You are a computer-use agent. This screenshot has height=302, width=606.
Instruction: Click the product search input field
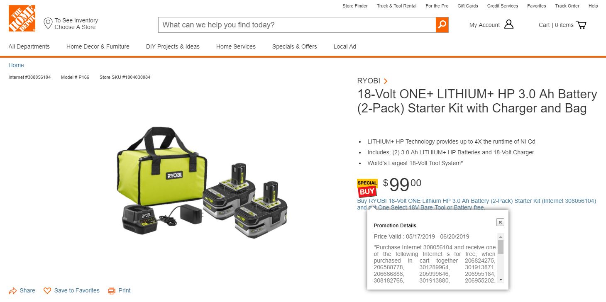(297, 25)
